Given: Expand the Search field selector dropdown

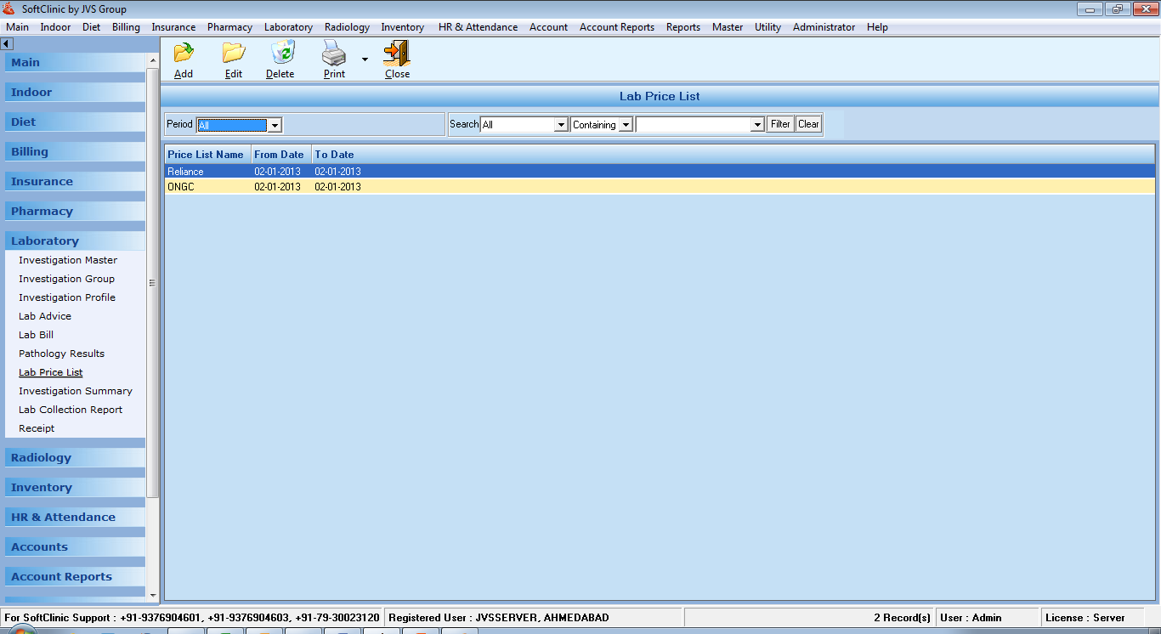Looking at the screenshot, I should [x=561, y=125].
